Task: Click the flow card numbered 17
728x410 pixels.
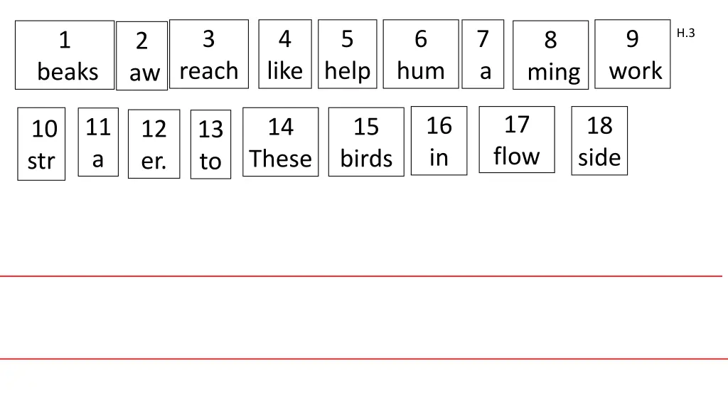Action: click(517, 140)
